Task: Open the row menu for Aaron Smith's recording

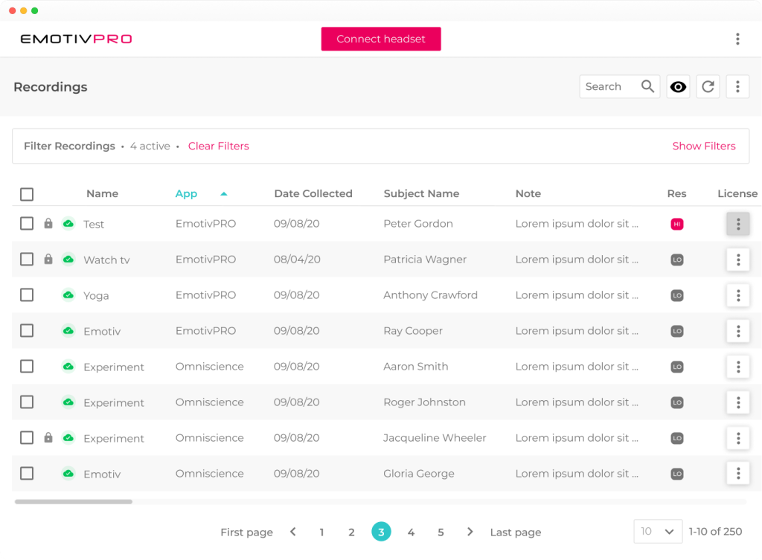Action: coord(737,367)
